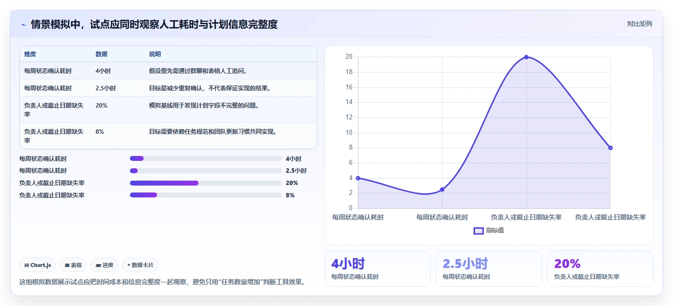This screenshot has height=306, width=673.
Task: Open the 20% 负责人或截止日期缺失率 stat card
Action: point(600,268)
